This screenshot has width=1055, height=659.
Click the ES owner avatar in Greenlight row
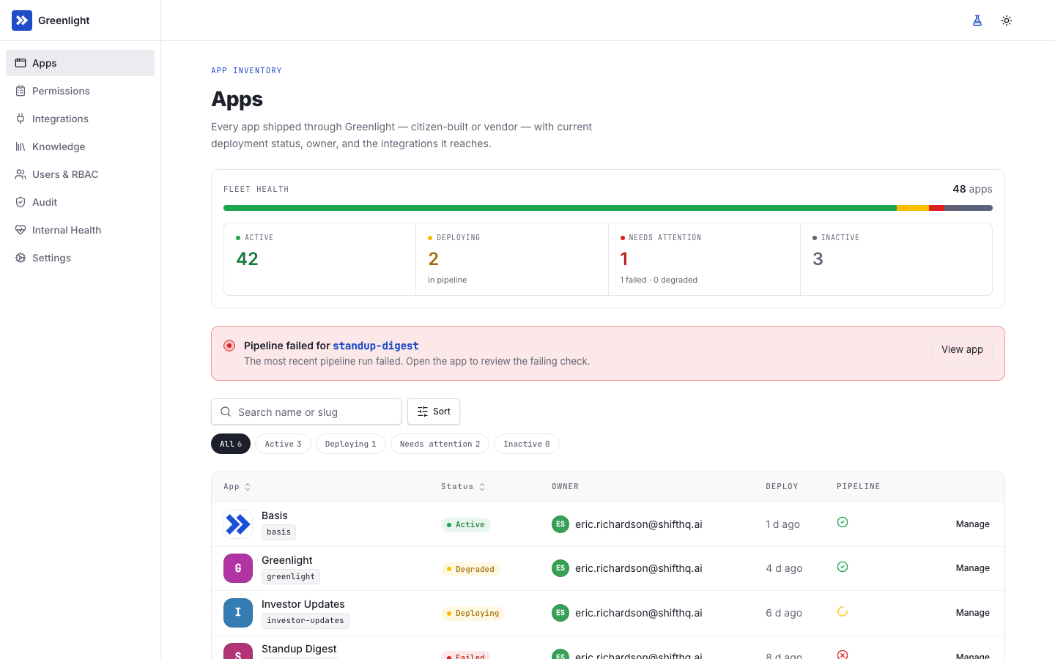click(560, 568)
